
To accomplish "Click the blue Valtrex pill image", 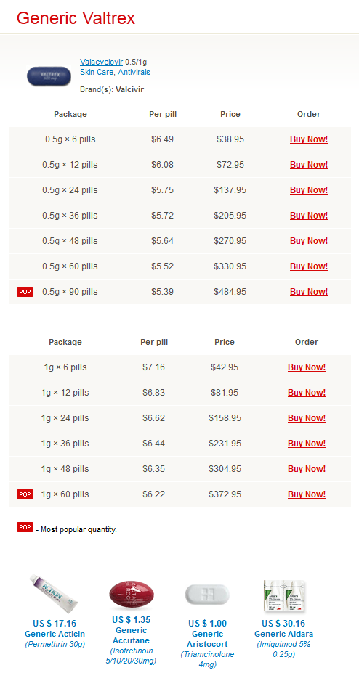I will [49, 76].
